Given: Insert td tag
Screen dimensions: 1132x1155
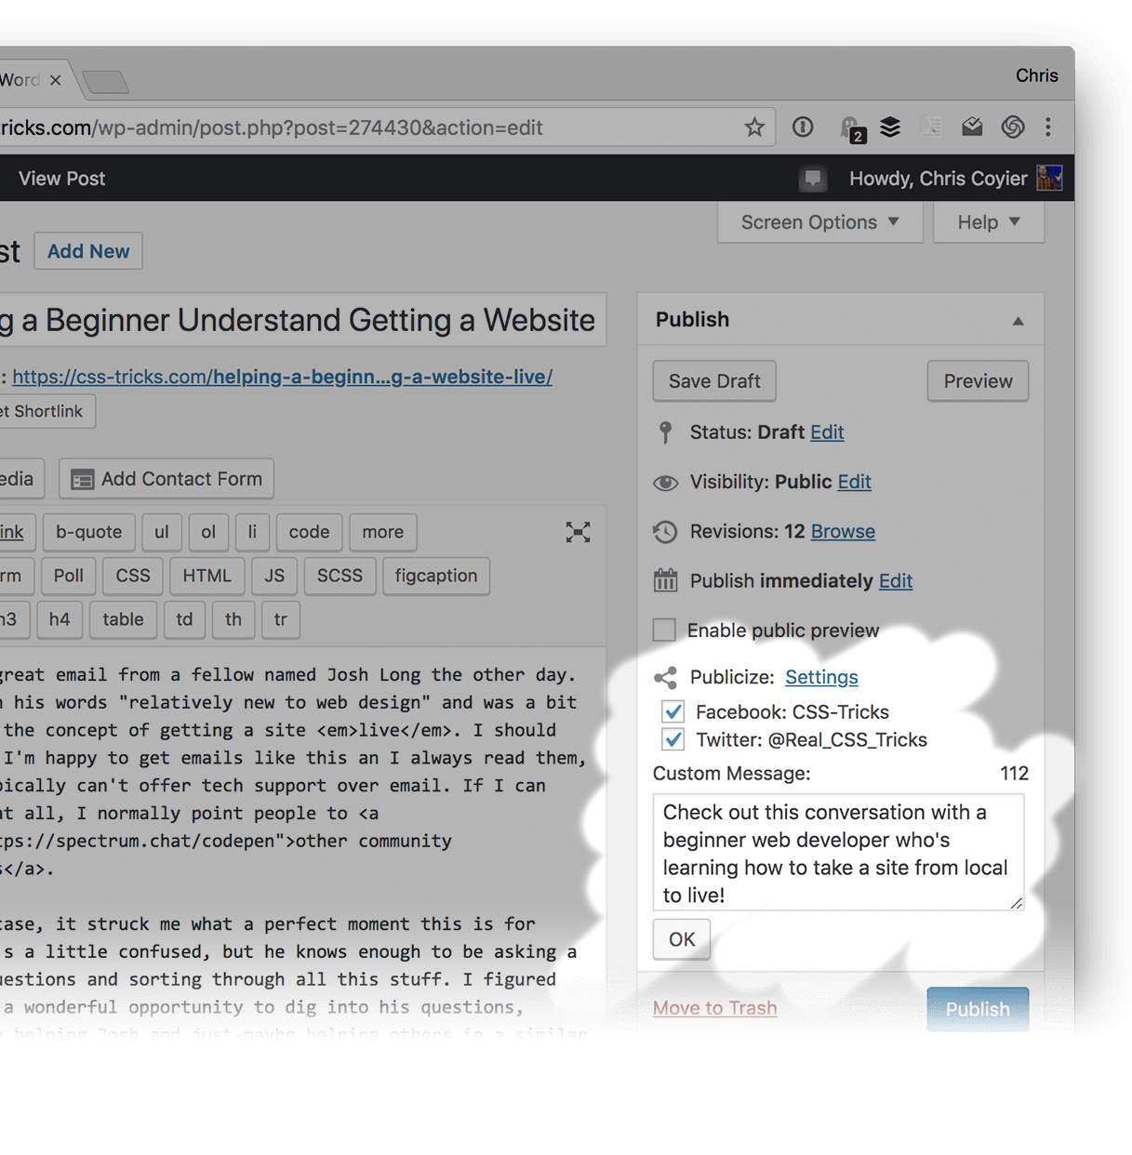Looking at the screenshot, I should pyautogui.click(x=184, y=619).
